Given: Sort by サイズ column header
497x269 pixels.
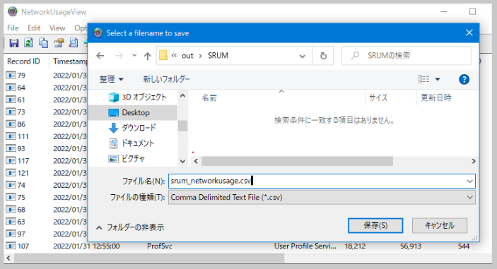Looking at the screenshot, I should tap(378, 98).
